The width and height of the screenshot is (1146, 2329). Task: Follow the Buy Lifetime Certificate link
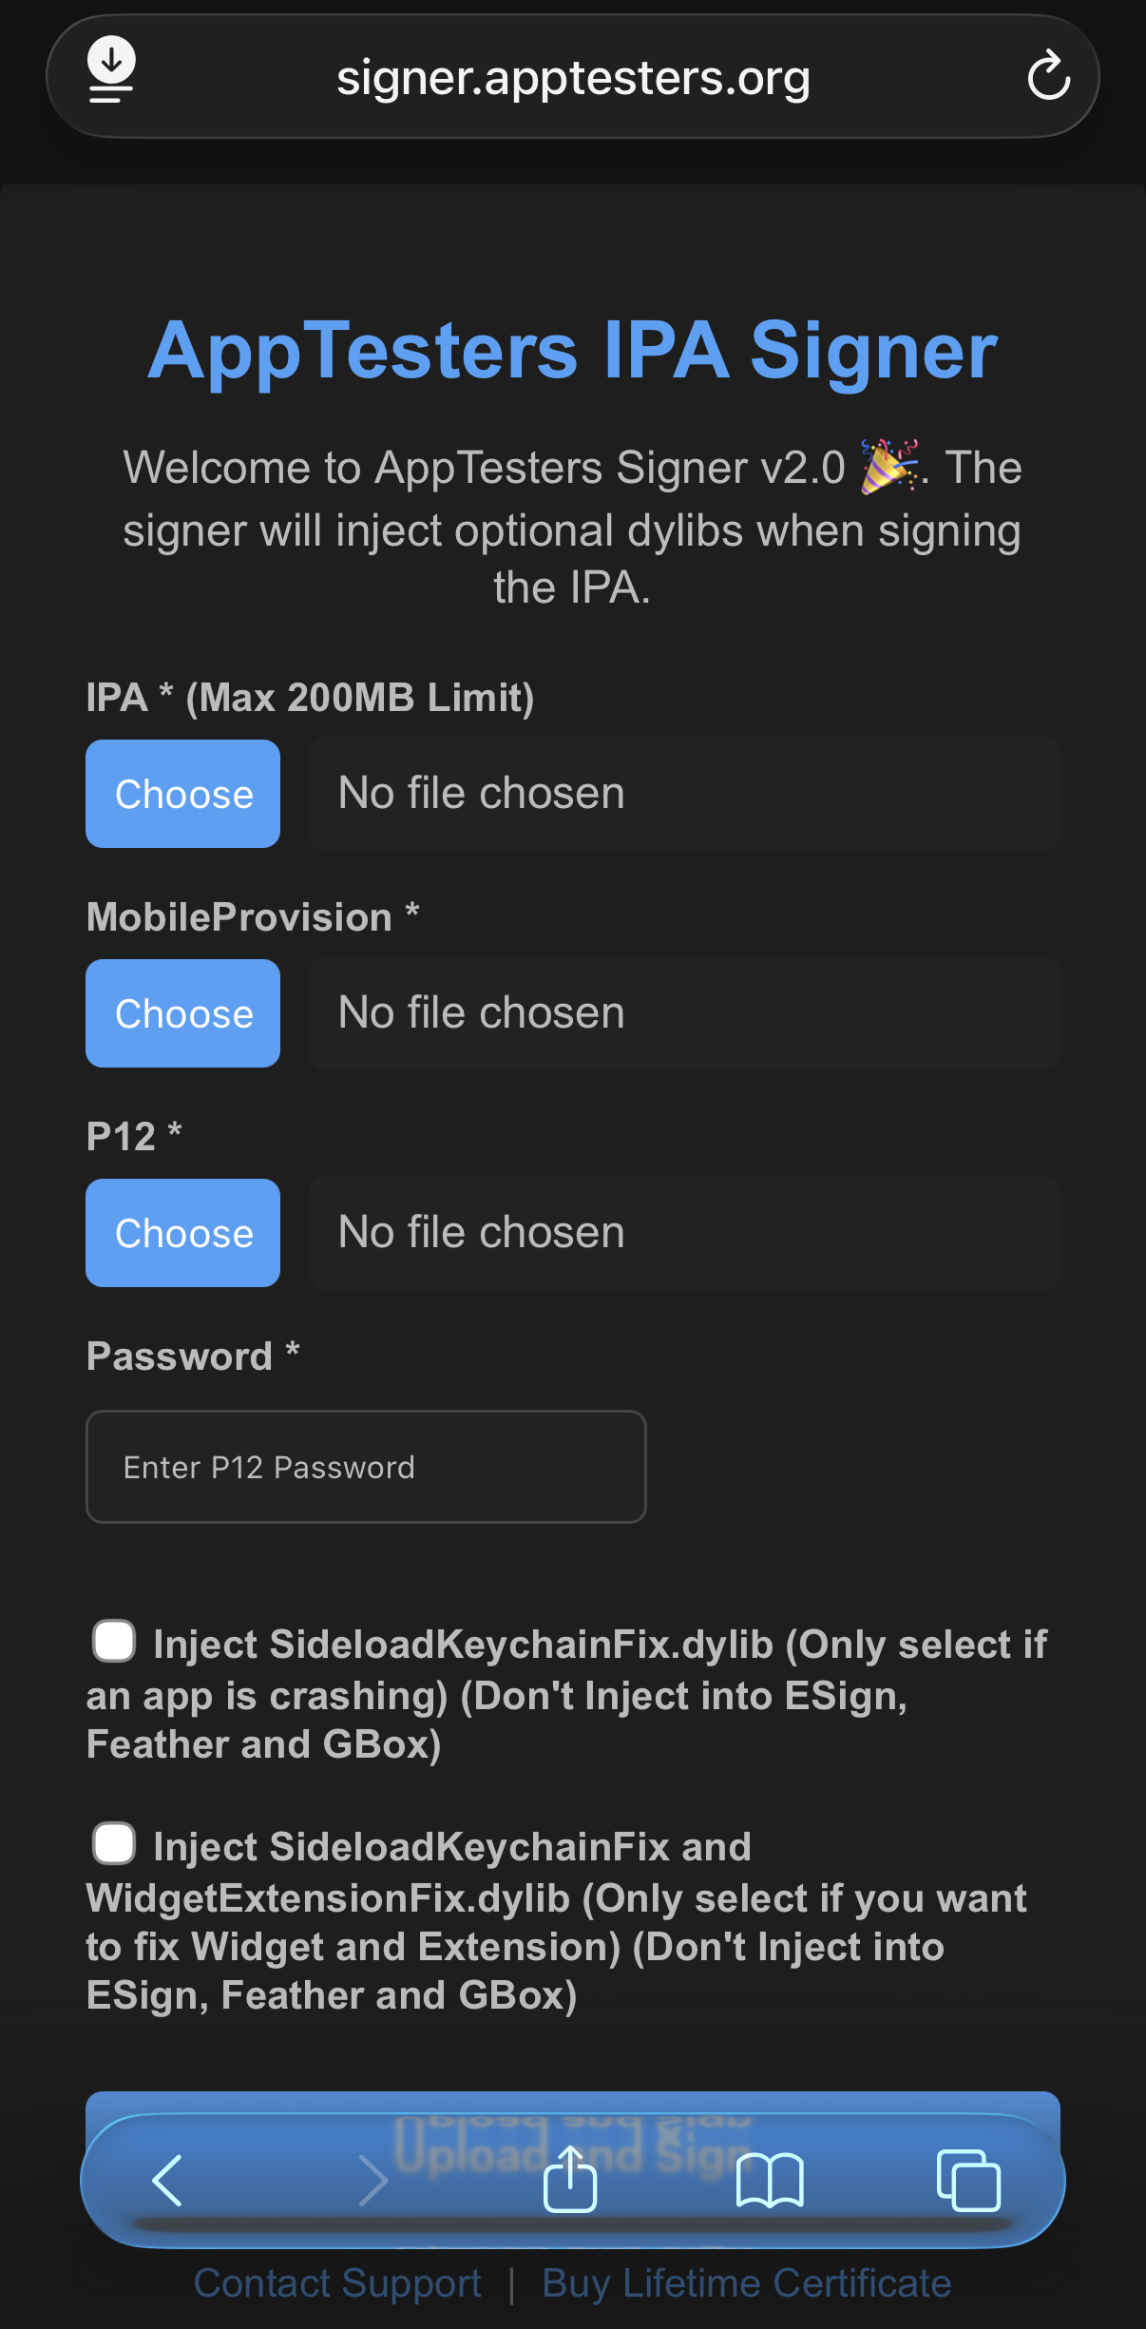(x=746, y=2283)
